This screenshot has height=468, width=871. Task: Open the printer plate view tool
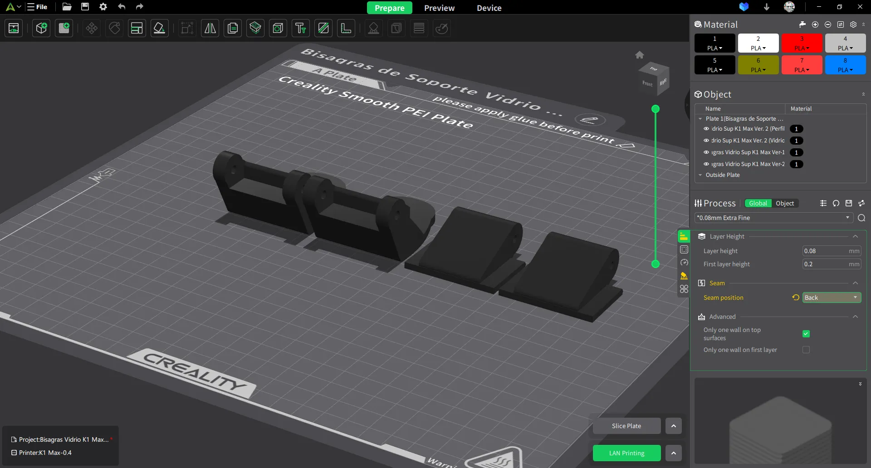pyautogui.click(x=14, y=29)
